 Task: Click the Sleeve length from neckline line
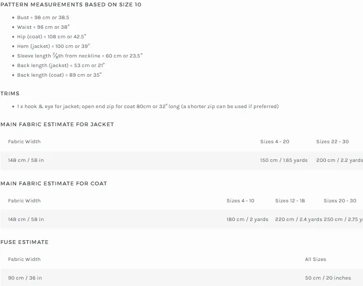[x=80, y=56]
